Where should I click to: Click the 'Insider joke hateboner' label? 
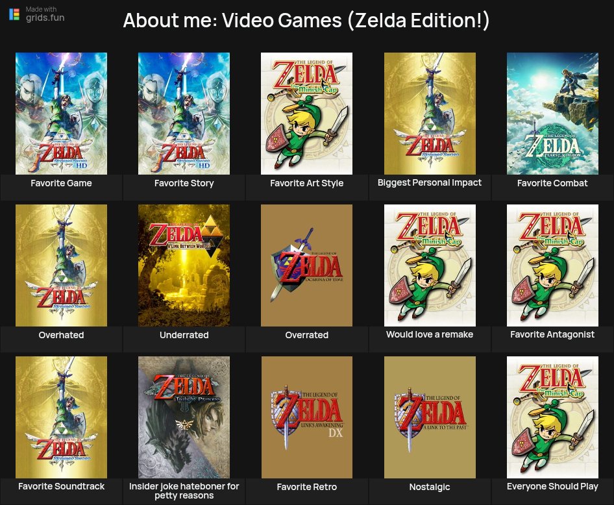(184, 491)
